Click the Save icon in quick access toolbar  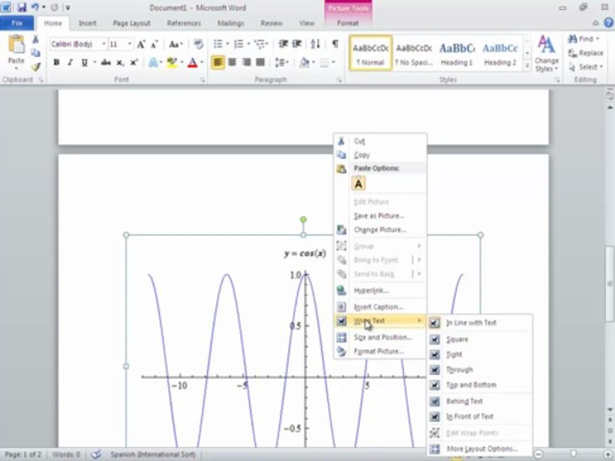(x=22, y=8)
